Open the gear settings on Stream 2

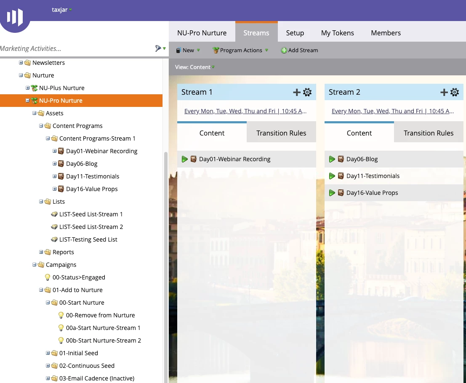pos(455,92)
